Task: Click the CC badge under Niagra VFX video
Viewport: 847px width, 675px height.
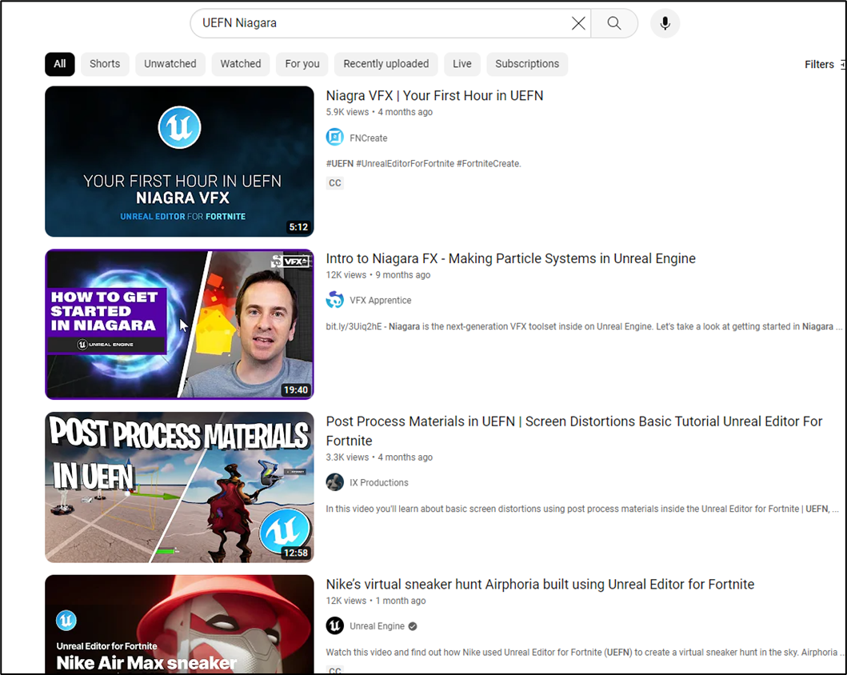Action: 335,183
